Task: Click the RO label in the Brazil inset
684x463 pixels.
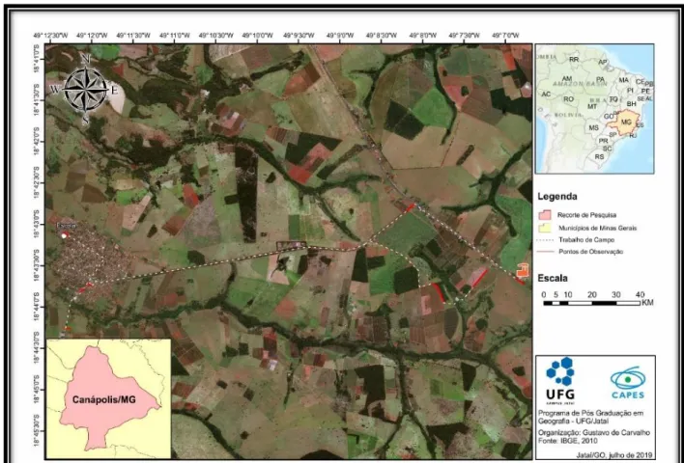Action: (x=568, y=99)
